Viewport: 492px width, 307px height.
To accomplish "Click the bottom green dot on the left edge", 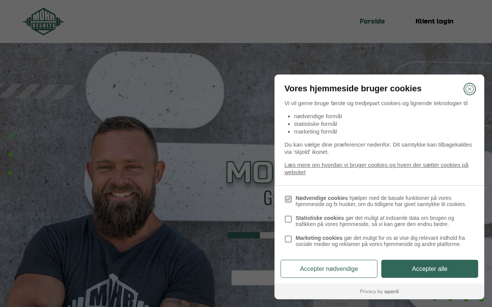I will coord(10,173).
